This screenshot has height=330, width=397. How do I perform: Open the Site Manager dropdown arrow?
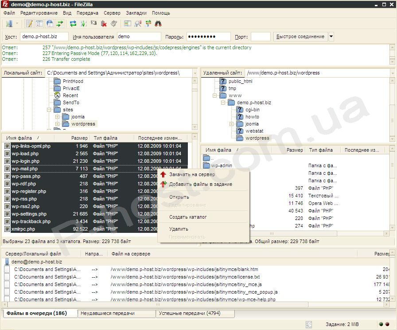point(17,24)
